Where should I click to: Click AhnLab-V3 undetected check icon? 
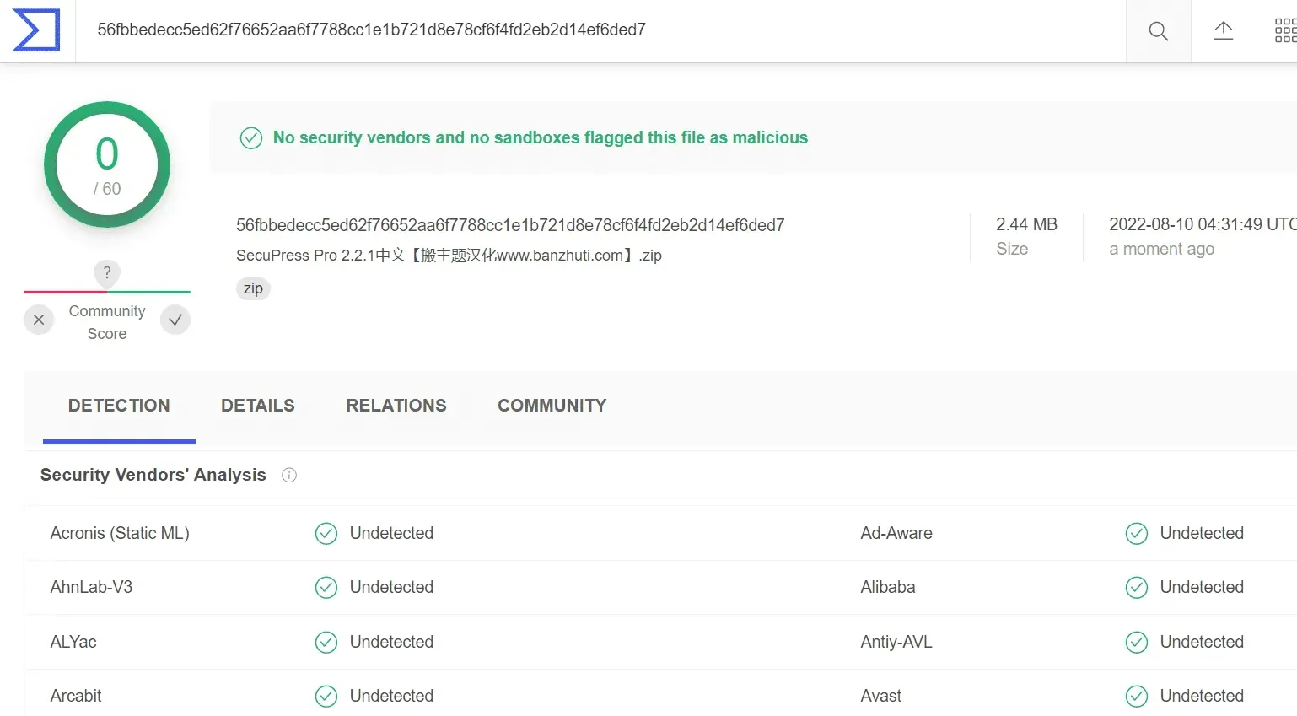(x=326, y=587)
